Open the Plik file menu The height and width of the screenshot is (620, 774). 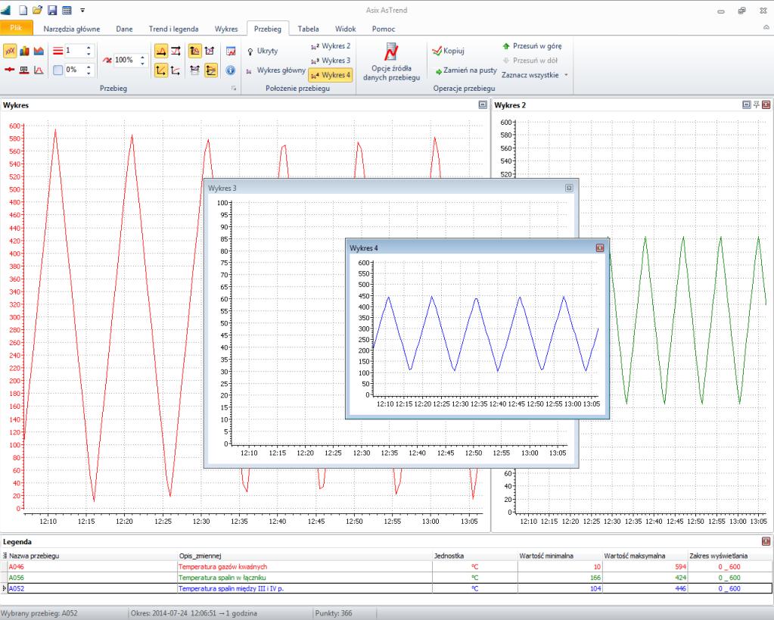coord(17,28)
